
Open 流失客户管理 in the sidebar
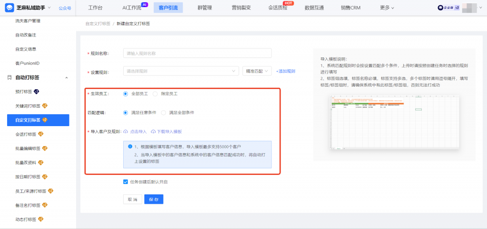coord(28,21)
